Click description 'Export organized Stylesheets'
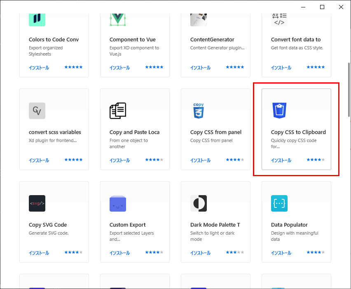351x289 pixels. (46, 51)
